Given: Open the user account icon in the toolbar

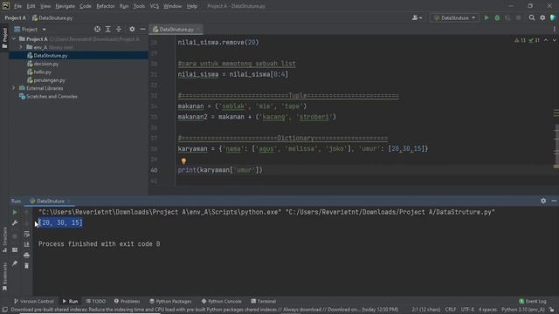Looking at the screenshot, I should (x=417, y=17).
